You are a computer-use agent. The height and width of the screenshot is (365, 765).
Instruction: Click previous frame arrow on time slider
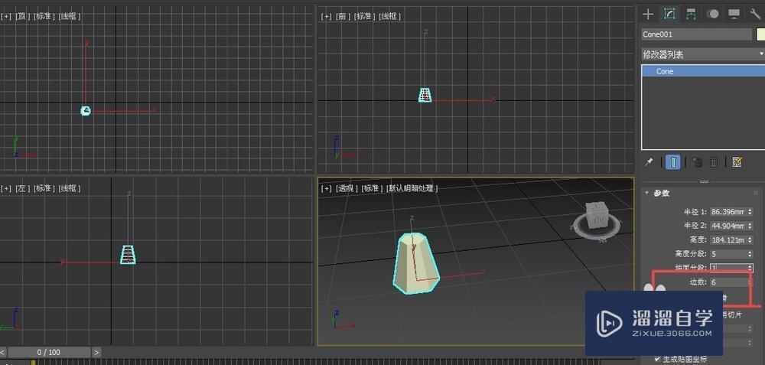coord(3,352)
